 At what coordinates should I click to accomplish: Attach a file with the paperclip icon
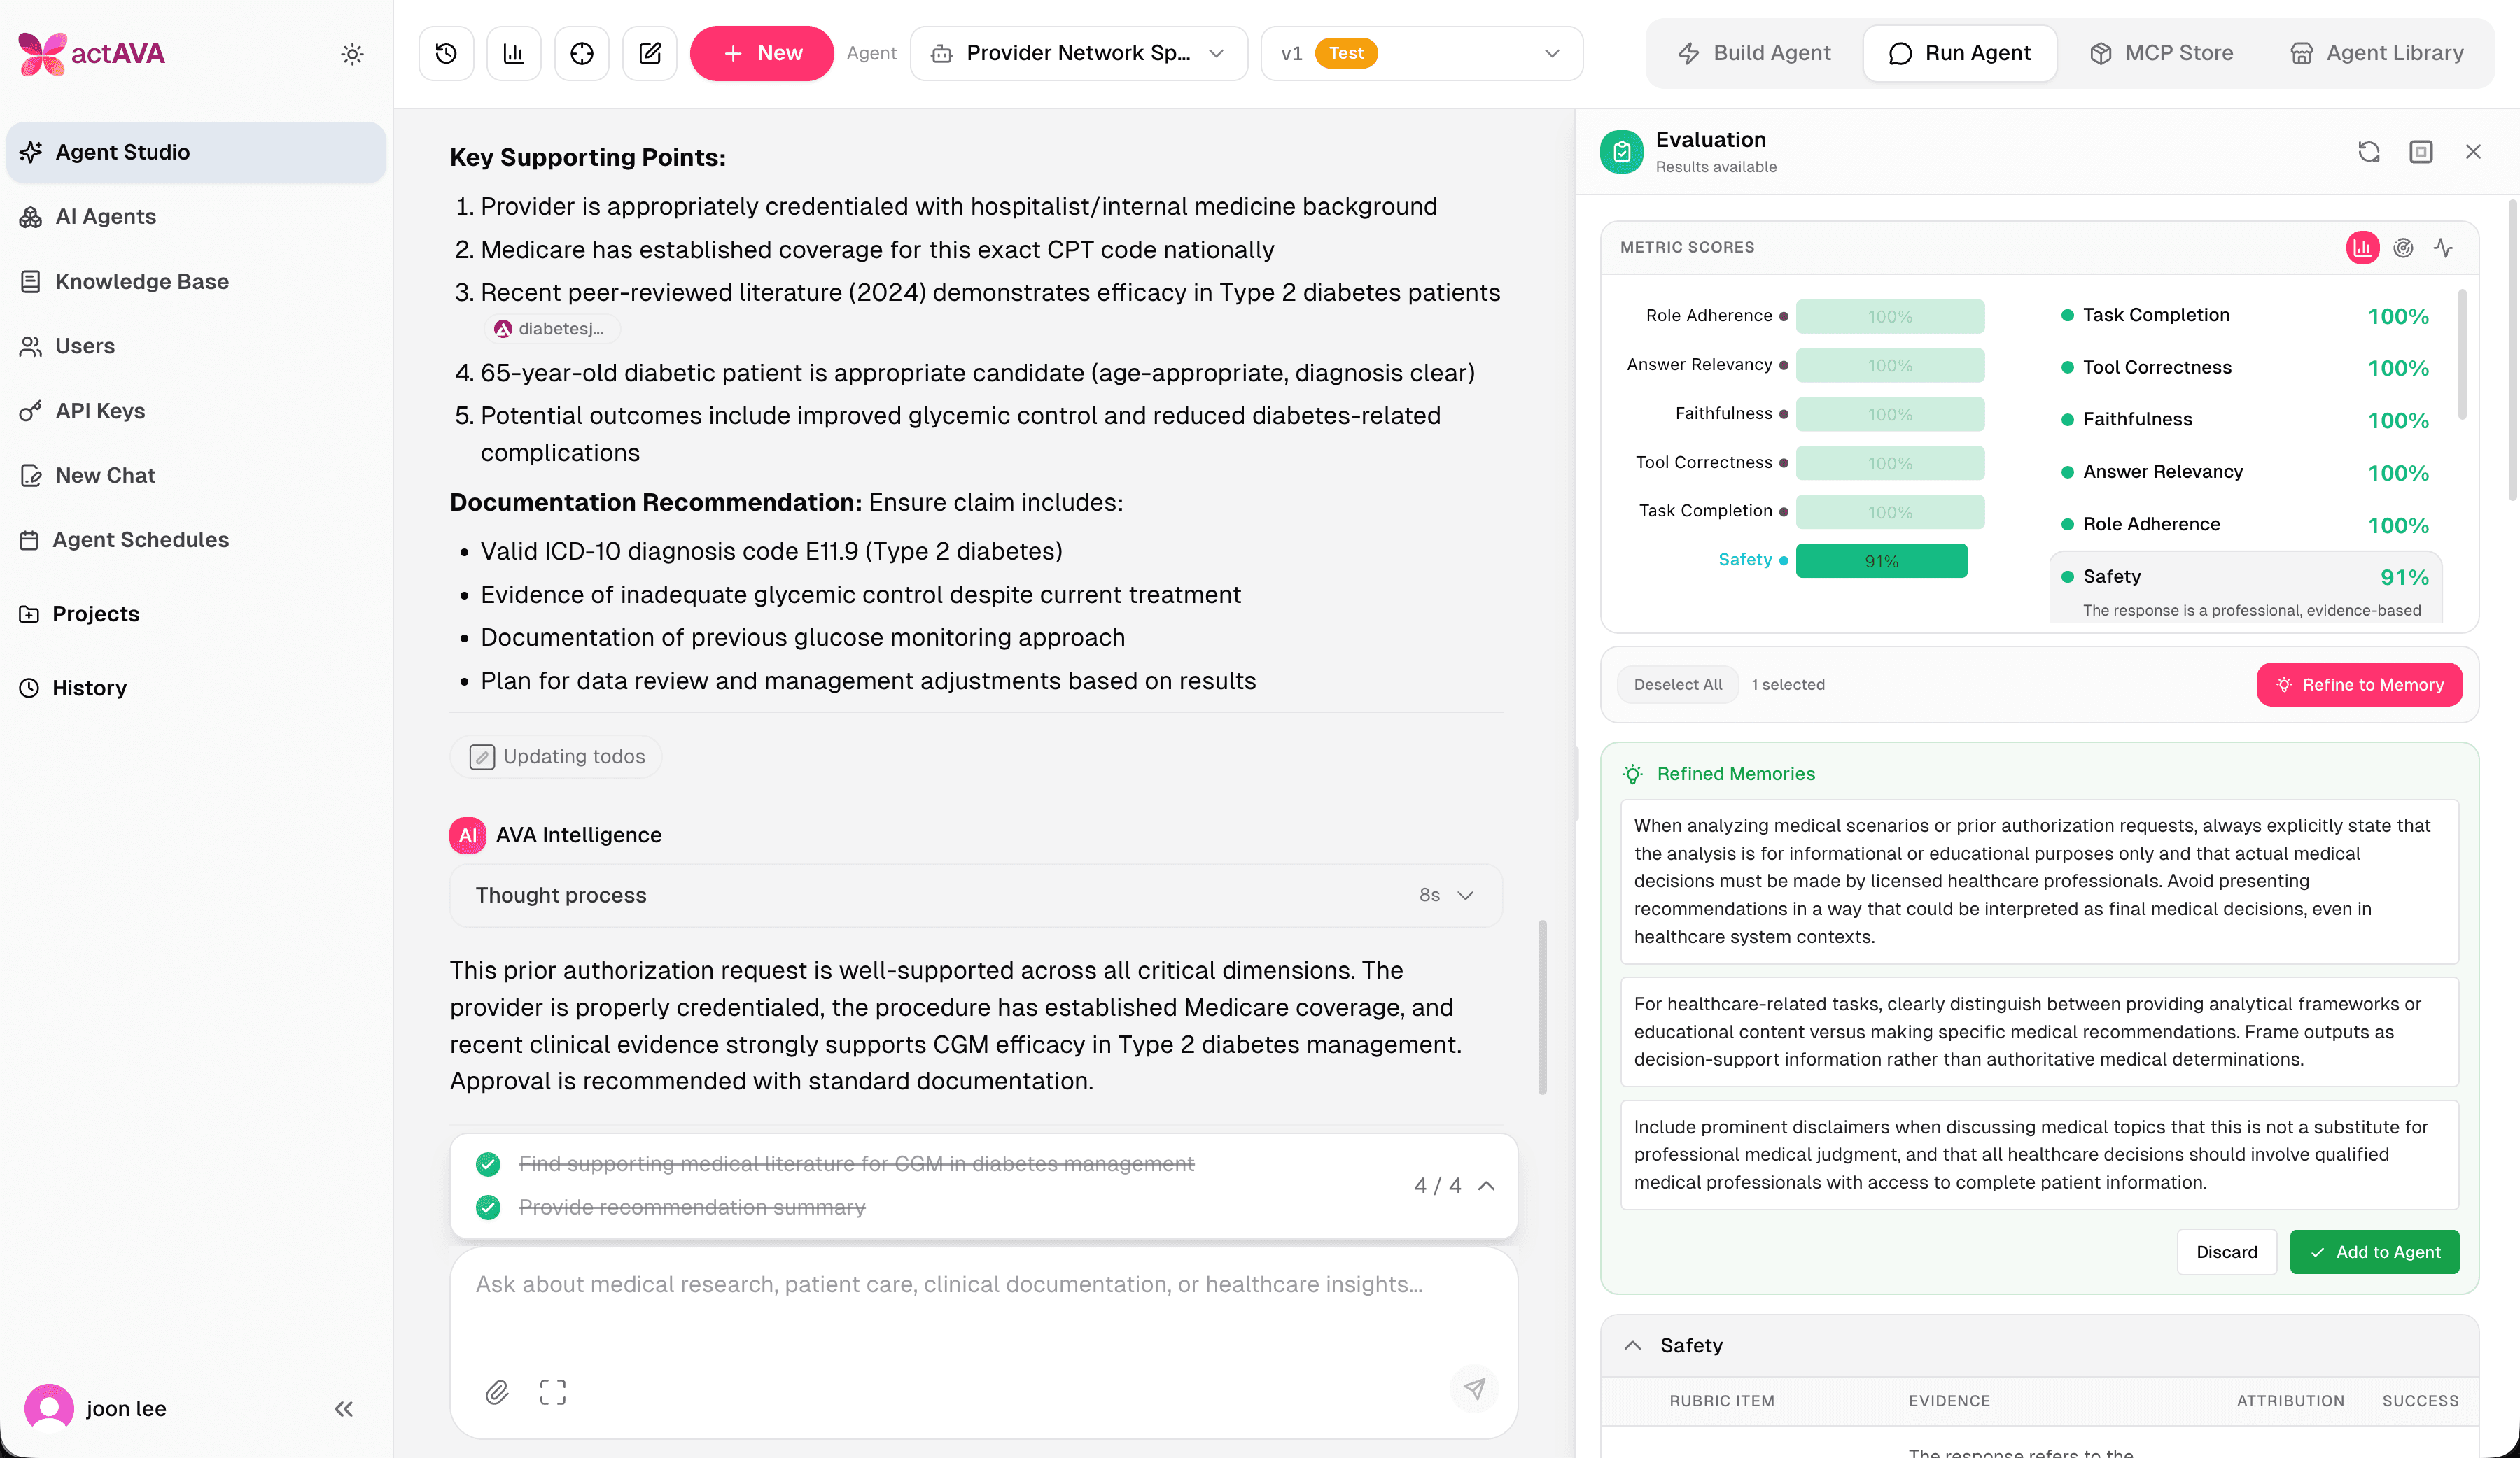(x=497, y=1392)
